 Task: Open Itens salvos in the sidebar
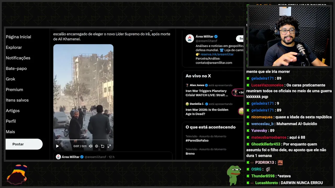point(17,100)
